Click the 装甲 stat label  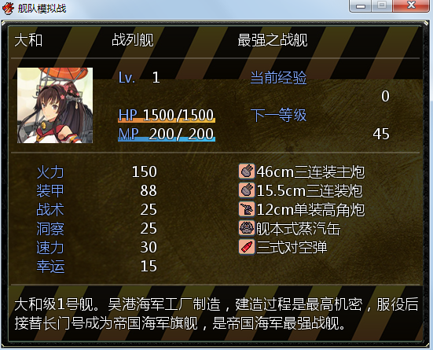pyautogui.click(x=50, y=191)
